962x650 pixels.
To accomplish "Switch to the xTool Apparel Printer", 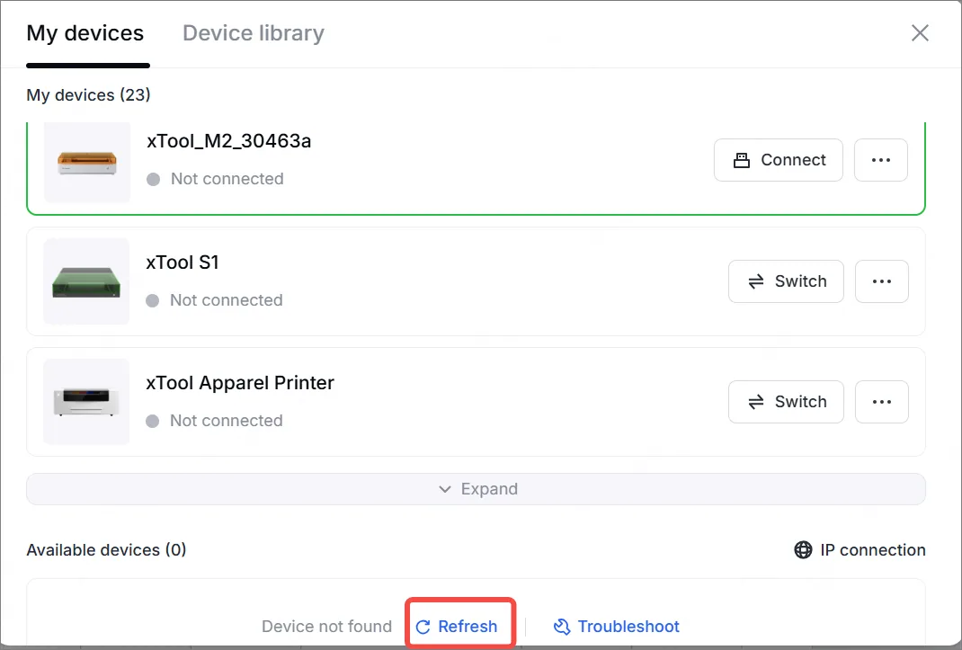I will 786,402.
